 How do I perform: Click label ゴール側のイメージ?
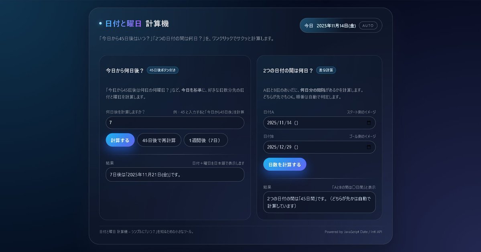(x=362, y=136)
